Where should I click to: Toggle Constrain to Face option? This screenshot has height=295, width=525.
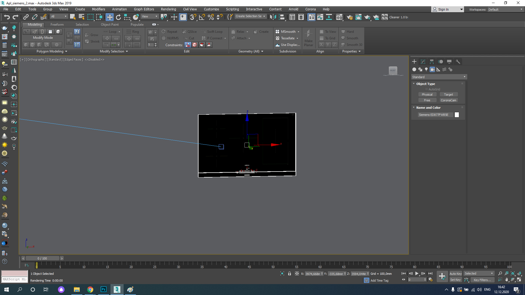tap(202, 45)
